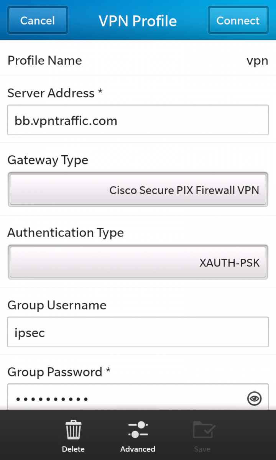Click the Gateway Type label text
This screenshot has width=276, height=460.
click(48, 160)
